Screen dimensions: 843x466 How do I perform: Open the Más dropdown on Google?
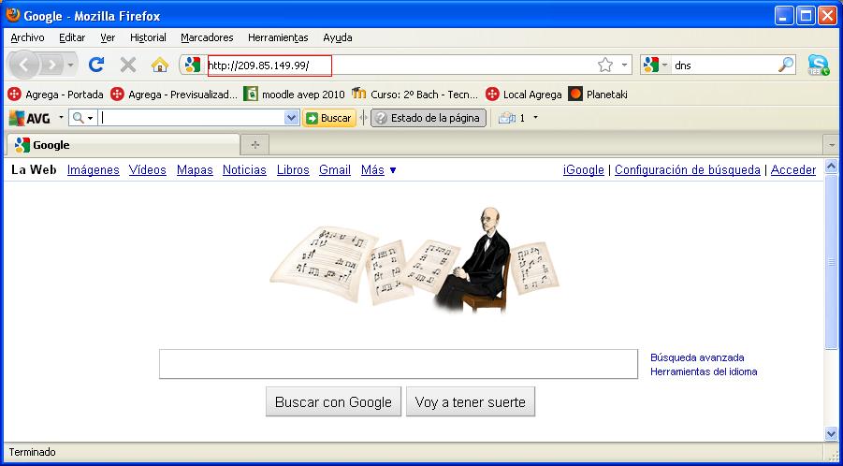(379, 170)
